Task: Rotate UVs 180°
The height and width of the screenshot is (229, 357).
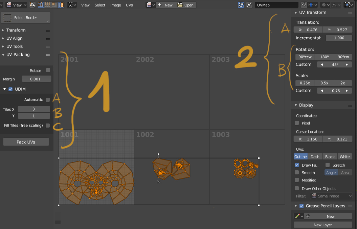Action: click(x=324, y=57)
